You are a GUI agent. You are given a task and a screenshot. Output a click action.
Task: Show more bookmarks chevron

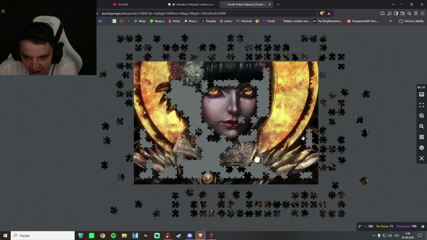[390, 21]
